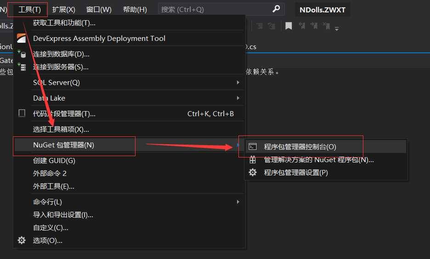Toggle the bookmark icon in the toolbar
Image resolution: width=430 pixels, height=259 pixels.
click(289, 26)
